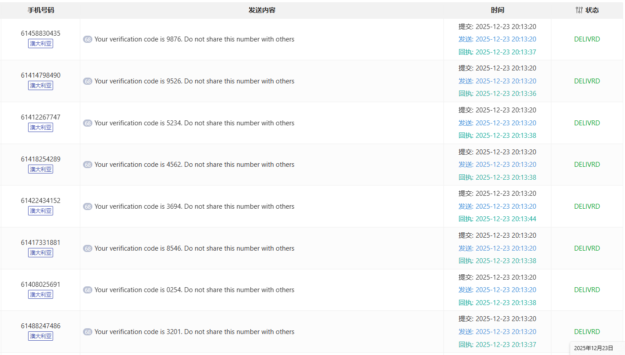Click the 澳大利亚 tag under 61488247486
Viewport: 625px width, 355px height.
tap(41, 336)
